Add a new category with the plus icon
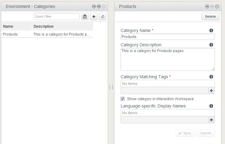 (x=94, y=16)
